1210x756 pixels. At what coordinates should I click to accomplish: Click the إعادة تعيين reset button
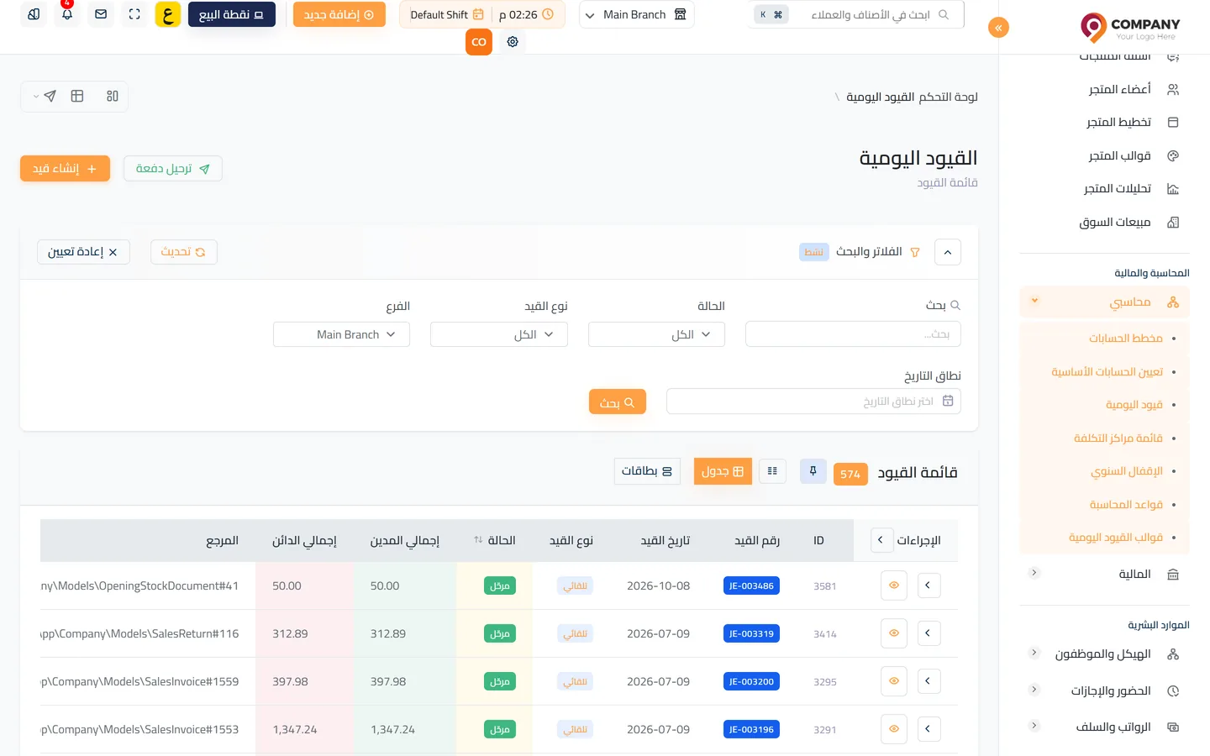[83, 252]
